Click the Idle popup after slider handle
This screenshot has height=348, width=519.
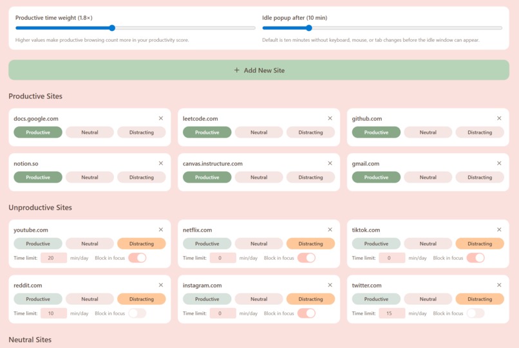pyautogui.click(x=309, y=28)
